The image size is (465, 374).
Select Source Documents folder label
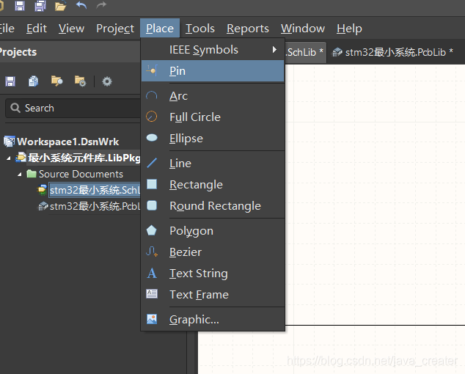(81, 174)
